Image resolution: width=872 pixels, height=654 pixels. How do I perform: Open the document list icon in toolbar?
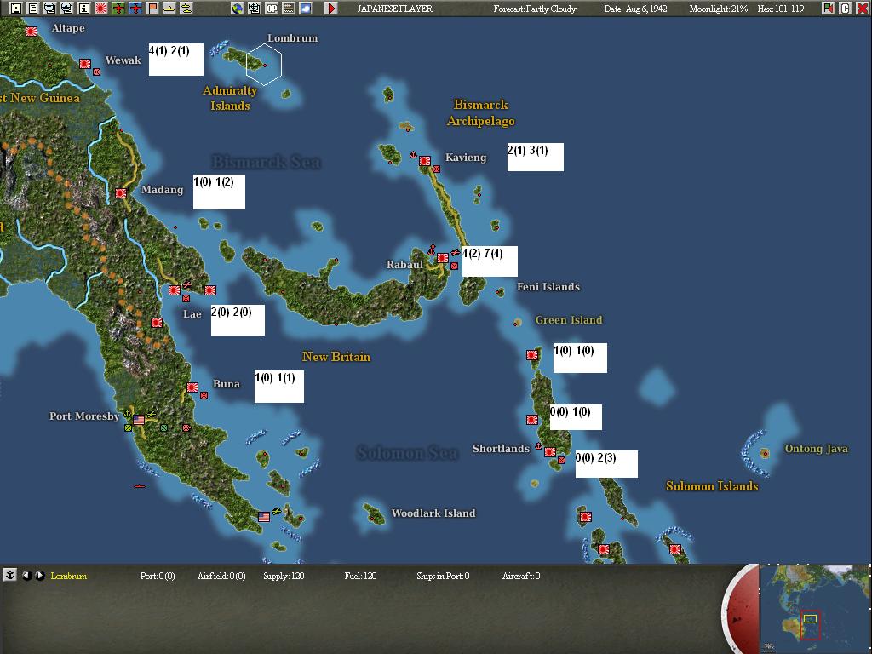coord(33,9)
